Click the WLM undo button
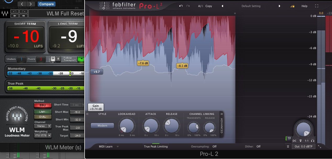The image size is (332, 159). [x=15, y=11]
